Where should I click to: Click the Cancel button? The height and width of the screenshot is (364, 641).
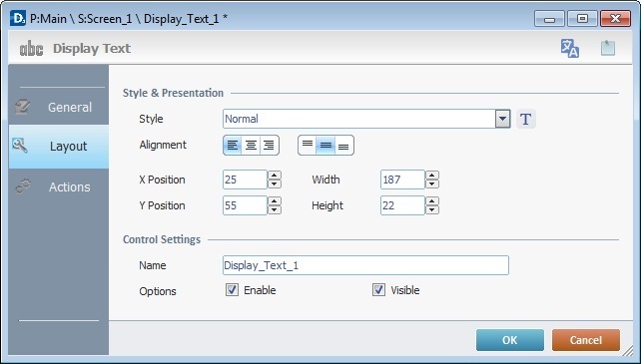click(586, 340)
